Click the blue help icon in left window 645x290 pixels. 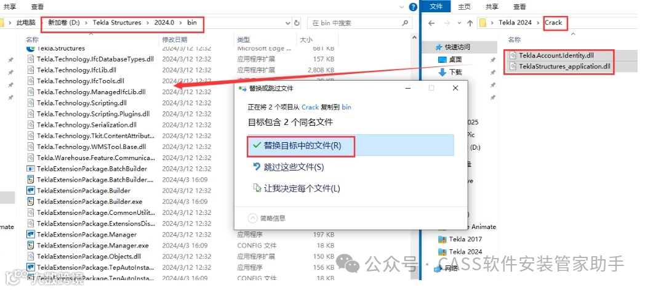pos(412,7)
